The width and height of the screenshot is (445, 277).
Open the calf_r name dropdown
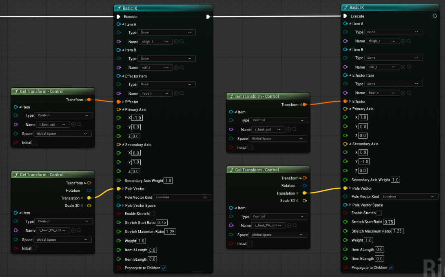pyautogui.click(x=383, y=67)
